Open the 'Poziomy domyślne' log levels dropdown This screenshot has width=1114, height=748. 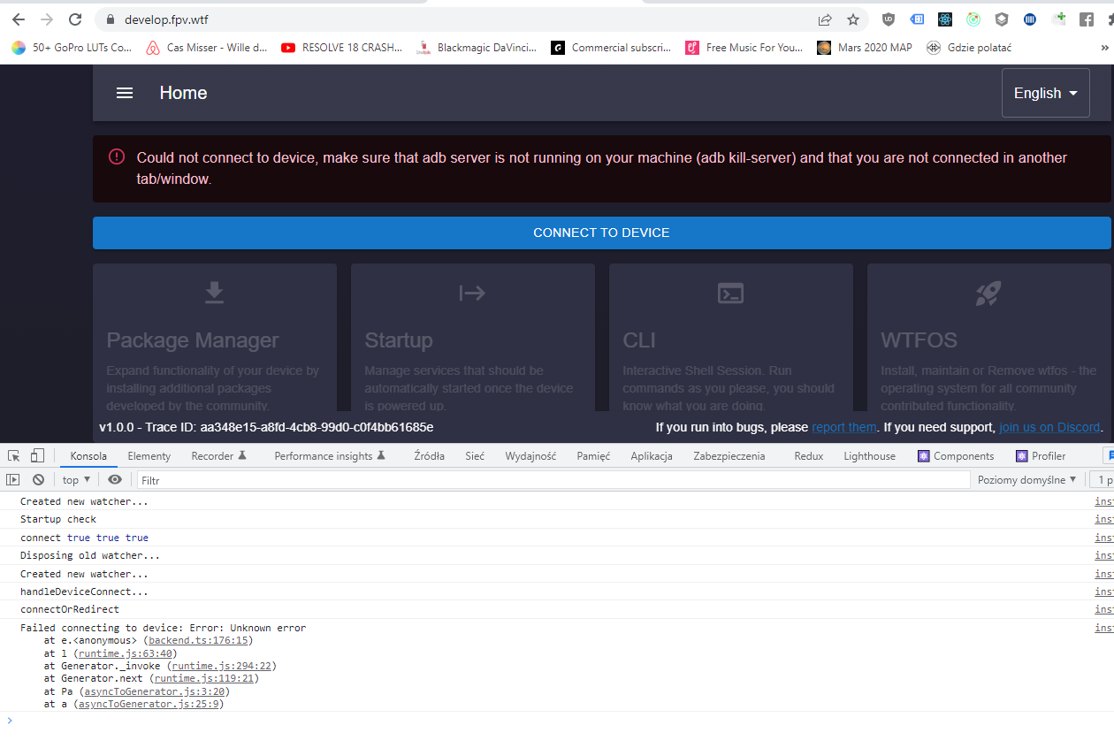click(x=1026, y=478)
